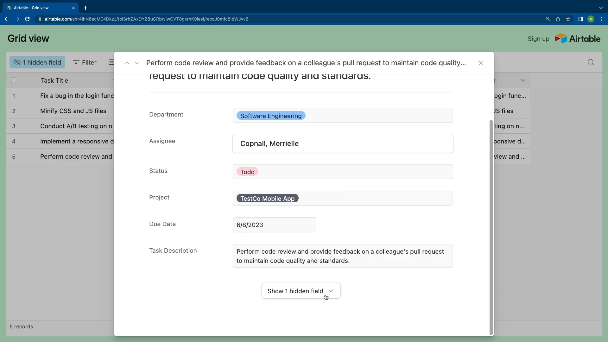
Task: Bookmark page with the star icon
Action: click(x=568, y=19)
